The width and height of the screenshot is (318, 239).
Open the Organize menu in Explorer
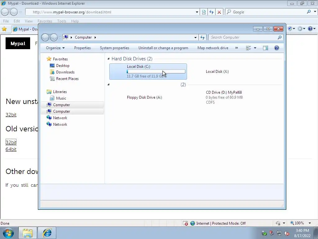coord(55,48)
